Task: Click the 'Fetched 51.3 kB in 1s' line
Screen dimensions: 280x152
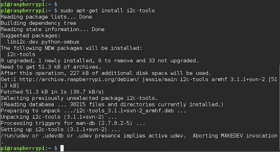Action: tap(52, 92)
